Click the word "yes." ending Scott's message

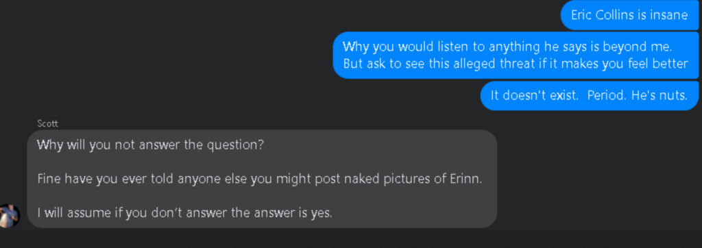322,212
